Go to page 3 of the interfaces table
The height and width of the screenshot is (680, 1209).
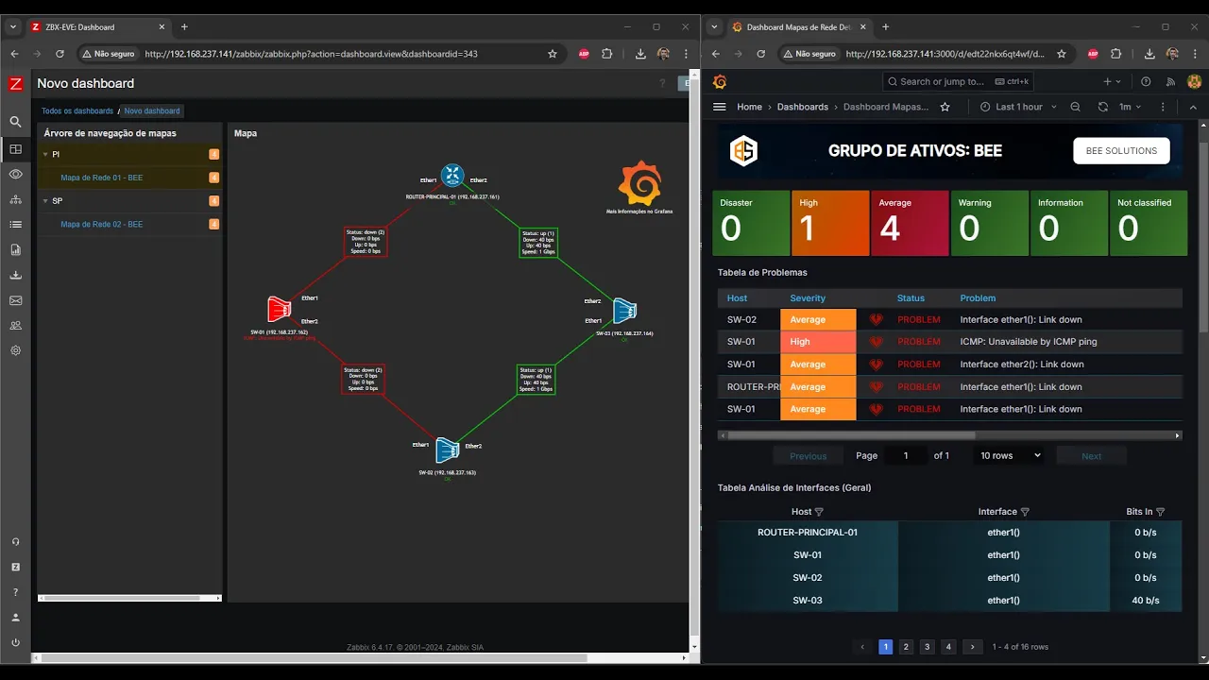928,647
